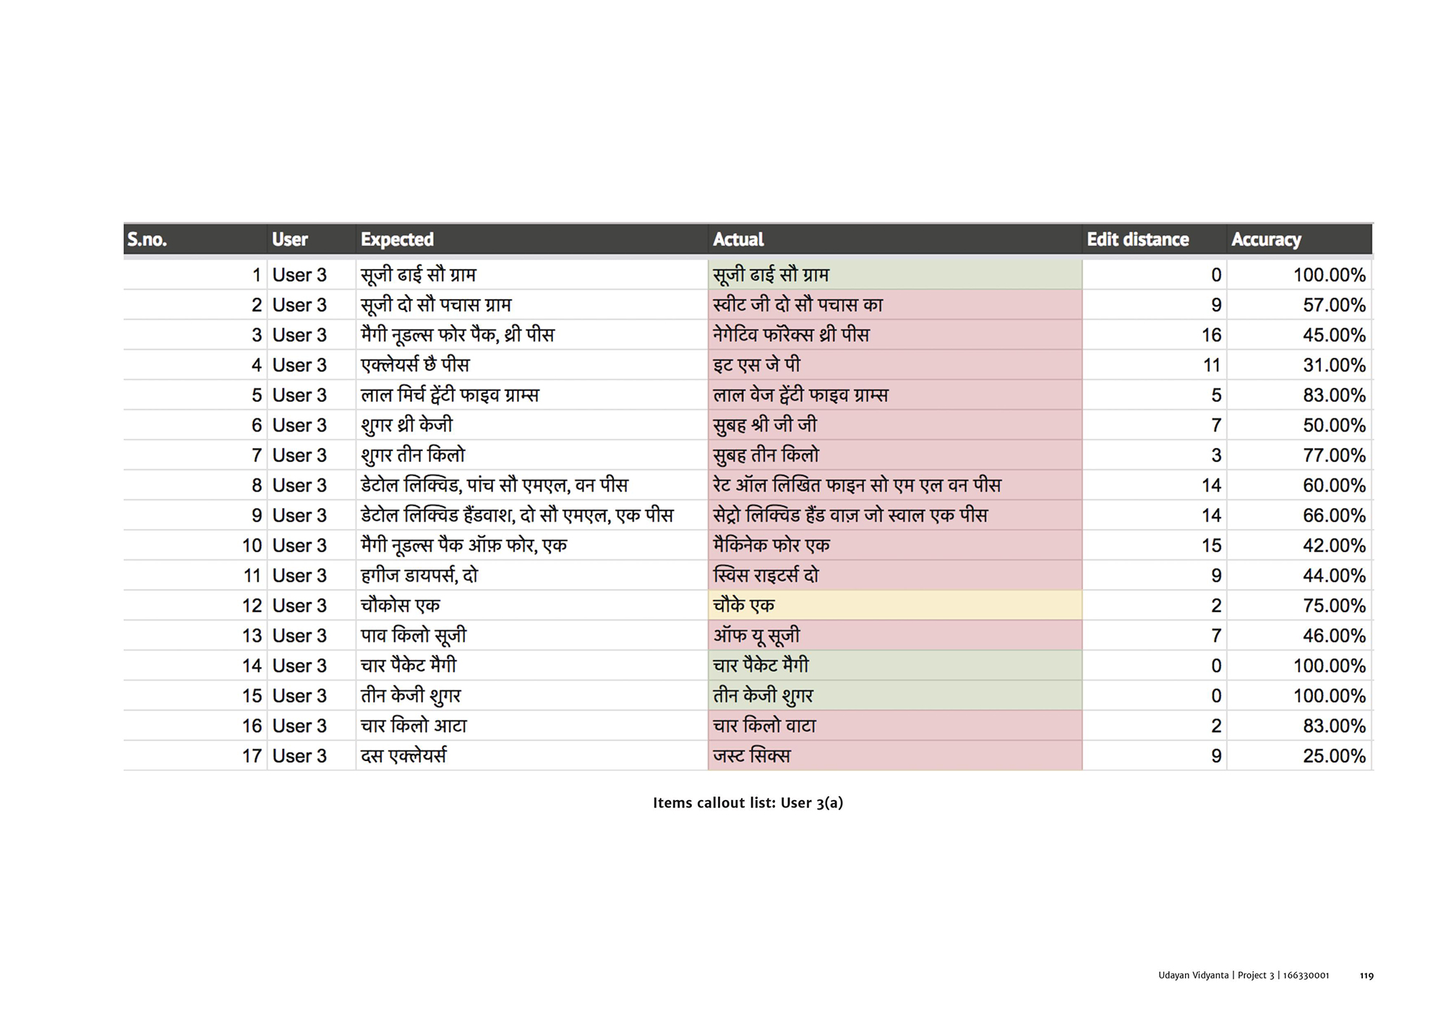Screen dimensions: 1446x1022
Task: Click the User 3 cell in row 10
Action: (x=299, y=546)
